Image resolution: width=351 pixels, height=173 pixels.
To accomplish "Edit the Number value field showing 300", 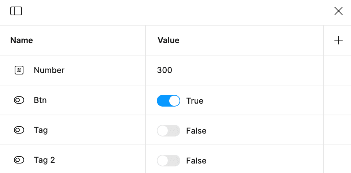I will click(x=165, y=70).
